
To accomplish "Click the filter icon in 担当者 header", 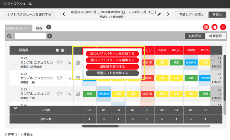I will 63,50.
